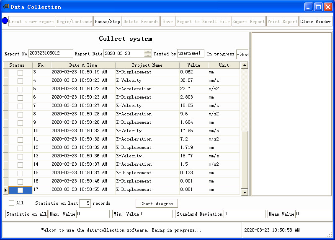335x240 pixels.
Task: Select value cell 2.803
Action: 193,97
